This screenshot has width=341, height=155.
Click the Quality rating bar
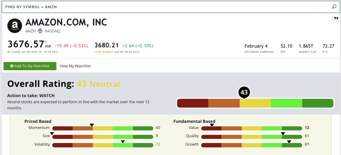coord(252,137)
